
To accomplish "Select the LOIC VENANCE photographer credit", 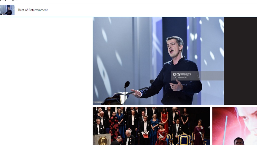I will coord(180,78).
